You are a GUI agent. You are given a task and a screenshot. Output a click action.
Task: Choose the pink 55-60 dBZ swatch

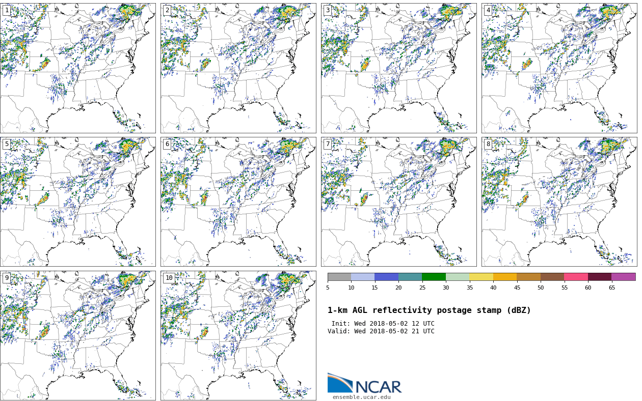coord(576,277)
